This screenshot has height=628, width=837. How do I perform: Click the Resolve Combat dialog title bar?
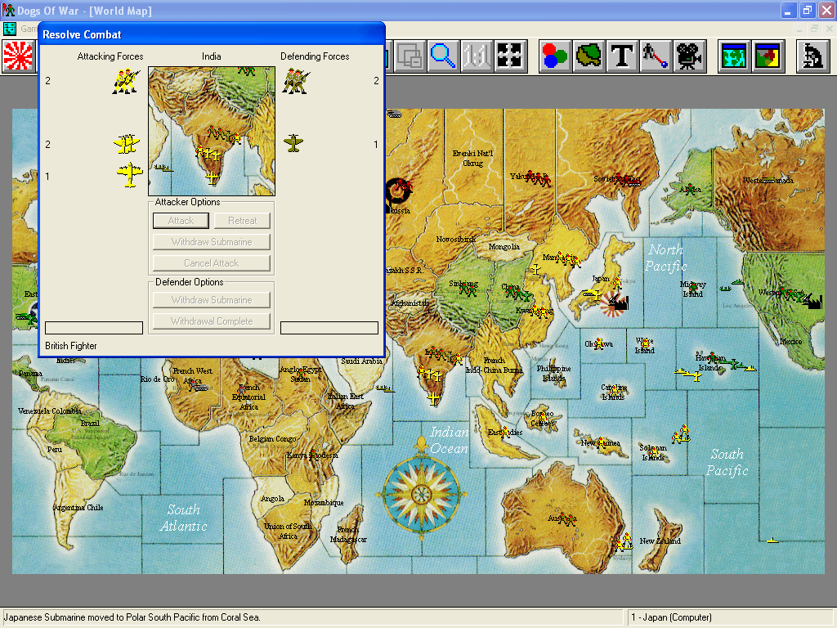coord(212,34)
